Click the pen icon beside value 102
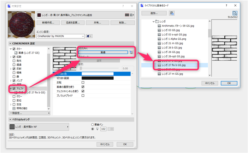This screenshot has width=248, height=153. pos(97,129)
